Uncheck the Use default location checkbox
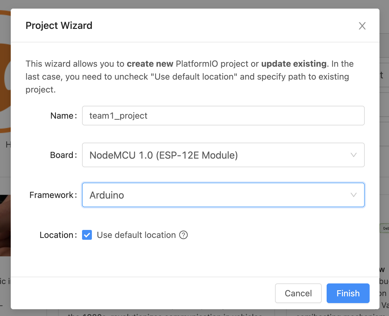Viewport: 389px width, 316px height. [x=87, y=235]
